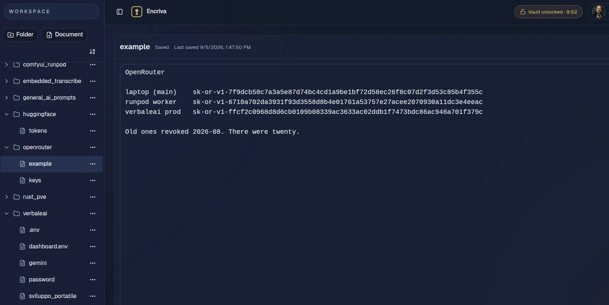Screen dimensions: 609x305
Task: Open more options for general_ai_prompts
Action: (x=93, y=98)
